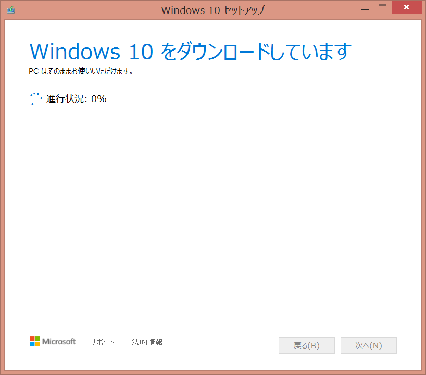Click the spinning progress indicator
Viewport: 426px width, 375px height.
35,98
